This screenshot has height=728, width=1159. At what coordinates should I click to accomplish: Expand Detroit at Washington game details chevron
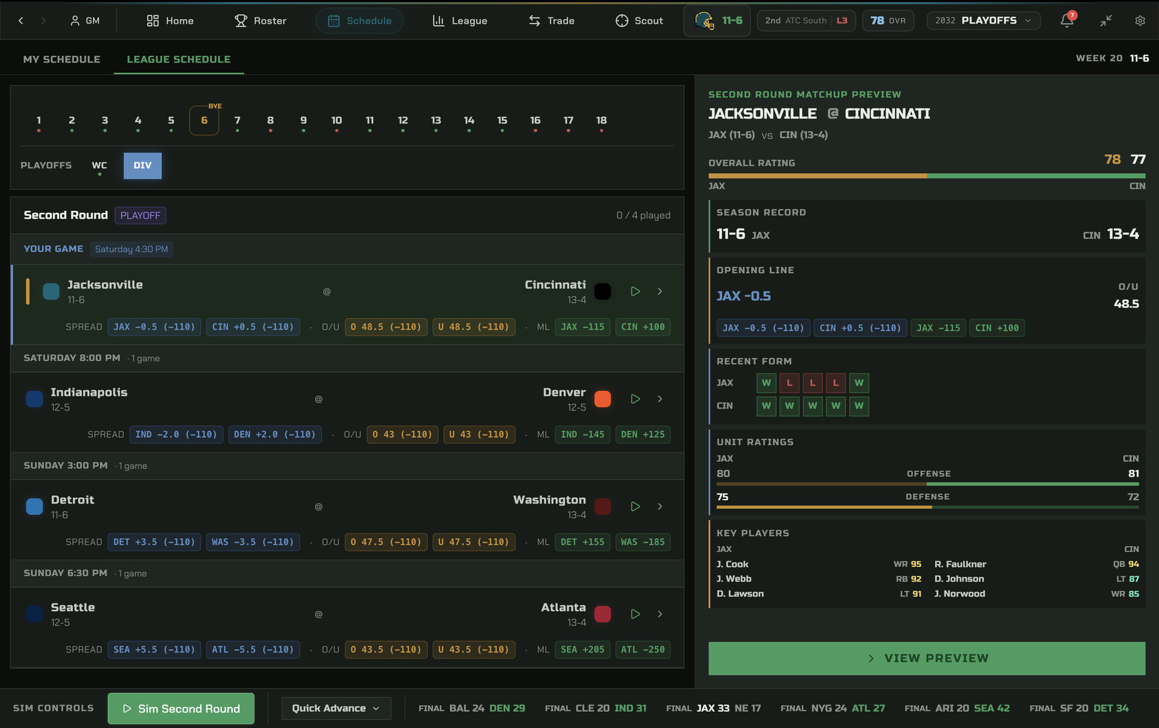point(660,506)
